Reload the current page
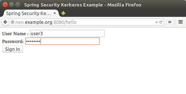The height and width of the screenshot is (94, 186). (161, 22)
